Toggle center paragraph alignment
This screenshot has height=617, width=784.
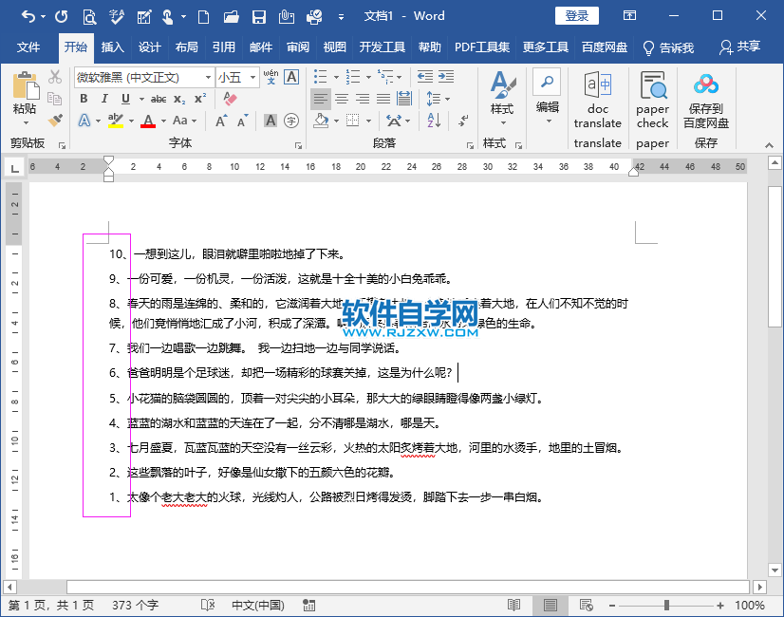(x=343, y=98)
